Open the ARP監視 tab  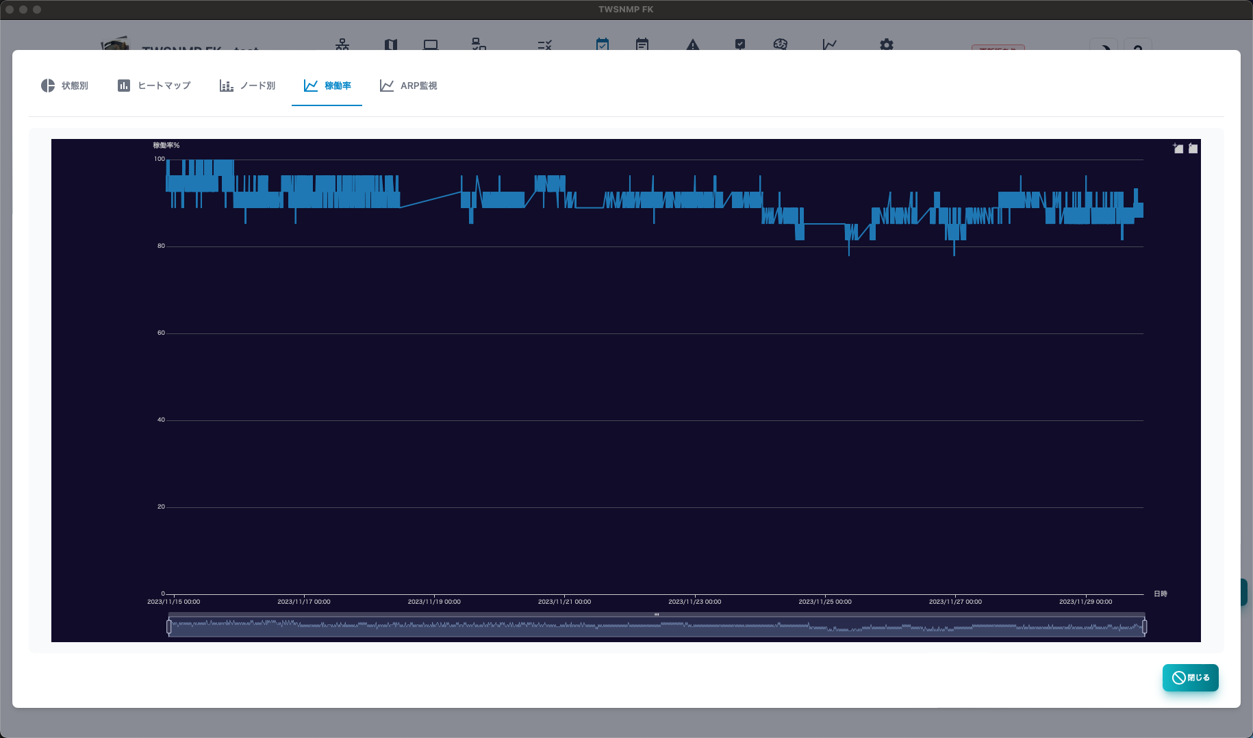click(408, 86)
